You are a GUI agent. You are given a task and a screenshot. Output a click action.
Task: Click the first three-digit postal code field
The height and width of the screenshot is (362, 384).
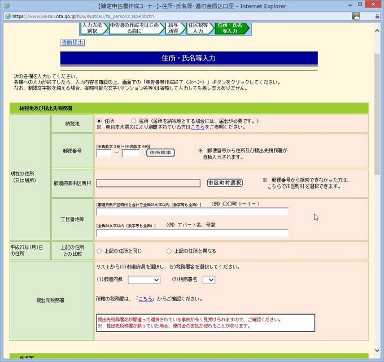(x=105, y=153)
